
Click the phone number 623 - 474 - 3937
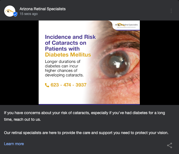(68, 85)
